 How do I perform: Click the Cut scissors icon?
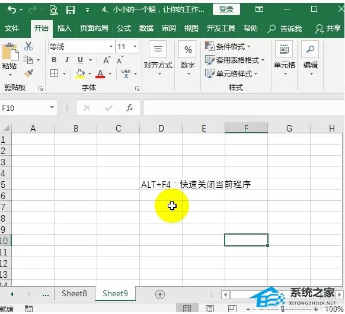click(x=28, y=46)
